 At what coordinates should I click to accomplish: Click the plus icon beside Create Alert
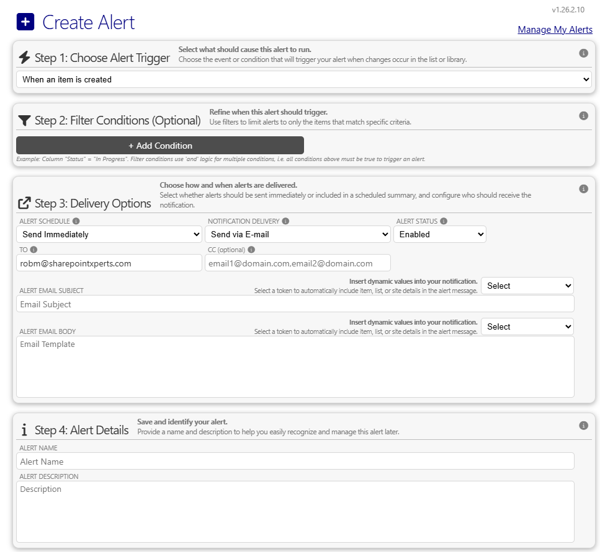click(x=25, y=22)
